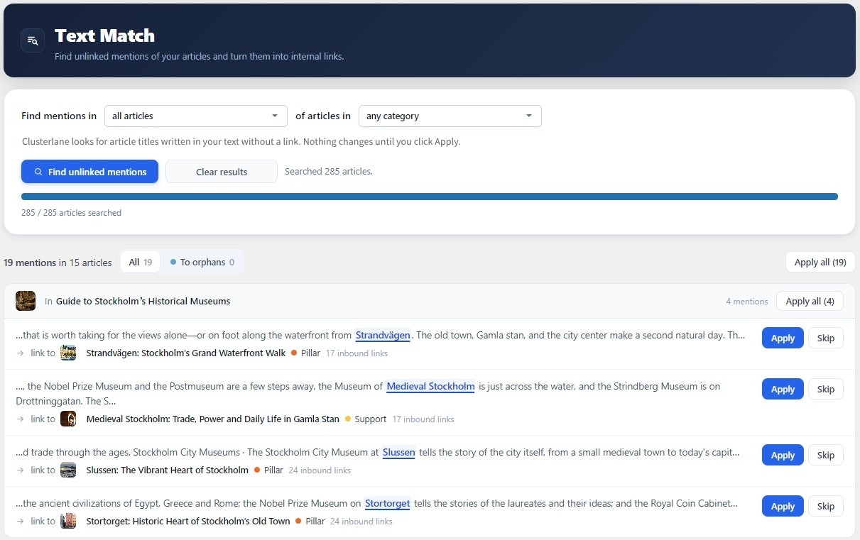860x540 pixels.
Task: Click '17 inbound links' on Strandvägen row
Action: (356, 353)
